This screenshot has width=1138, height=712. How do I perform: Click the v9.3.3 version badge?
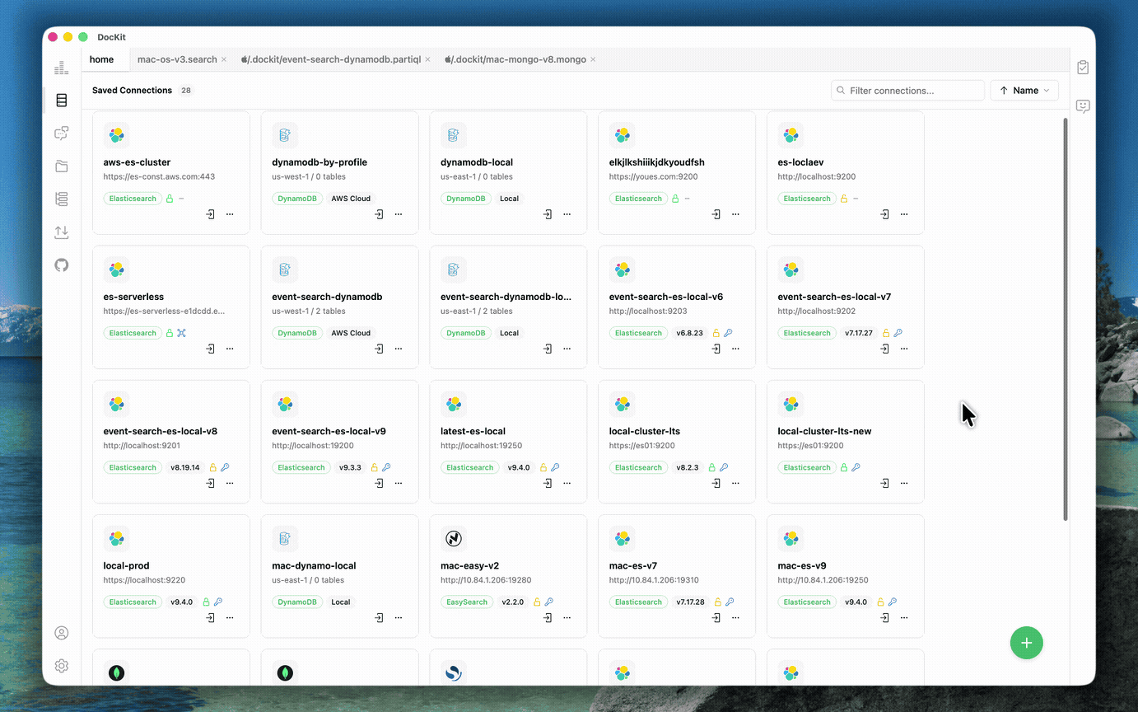(351, 467)
